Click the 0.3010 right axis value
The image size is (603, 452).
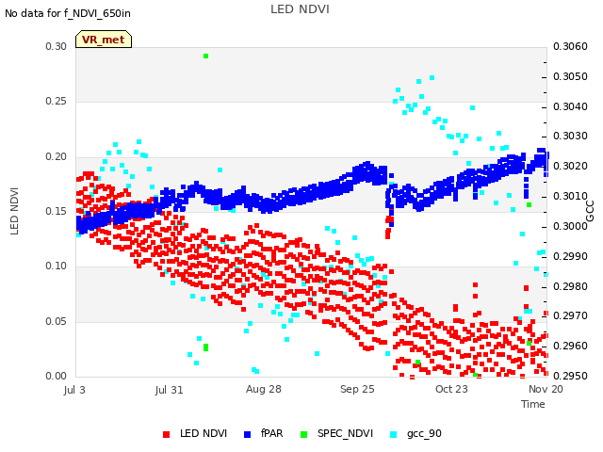coord(570,196)
